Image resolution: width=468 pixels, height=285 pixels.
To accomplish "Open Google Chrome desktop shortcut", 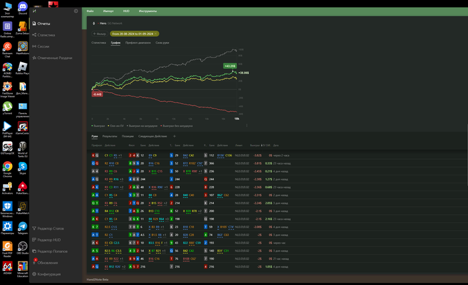I will [x=7, y=169].
